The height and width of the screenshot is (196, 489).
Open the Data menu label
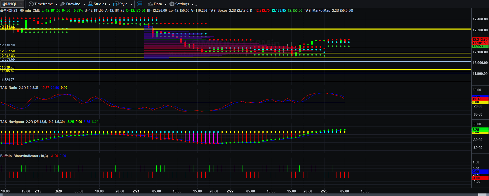pyautogui.click(x=158, y=4)
